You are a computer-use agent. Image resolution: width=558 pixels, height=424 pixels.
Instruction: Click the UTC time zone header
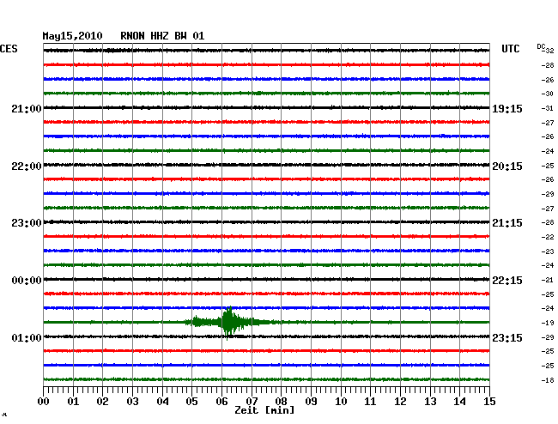[510, 49]
